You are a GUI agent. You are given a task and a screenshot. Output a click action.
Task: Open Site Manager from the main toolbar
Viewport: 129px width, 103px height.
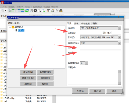2,10
